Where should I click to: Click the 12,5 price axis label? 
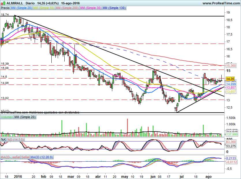pyautogui.click(x=229, y=107)
